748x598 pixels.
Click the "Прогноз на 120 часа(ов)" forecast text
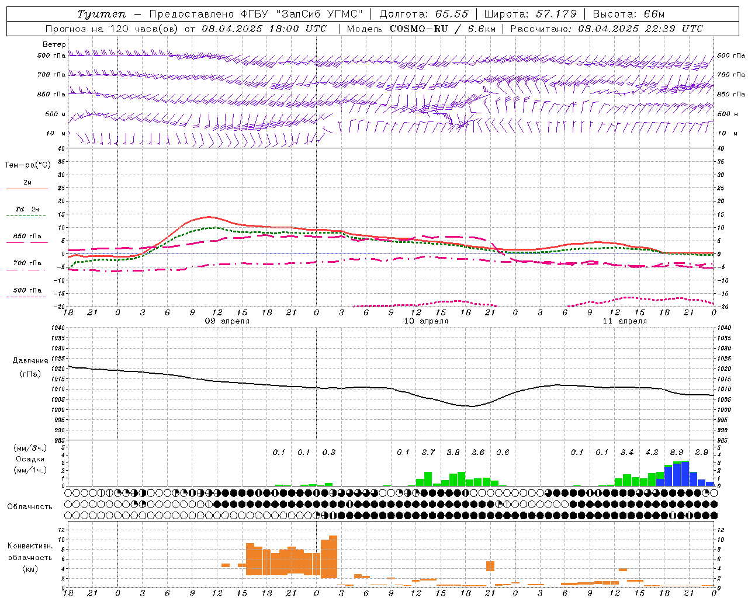[x=113, y=29]
